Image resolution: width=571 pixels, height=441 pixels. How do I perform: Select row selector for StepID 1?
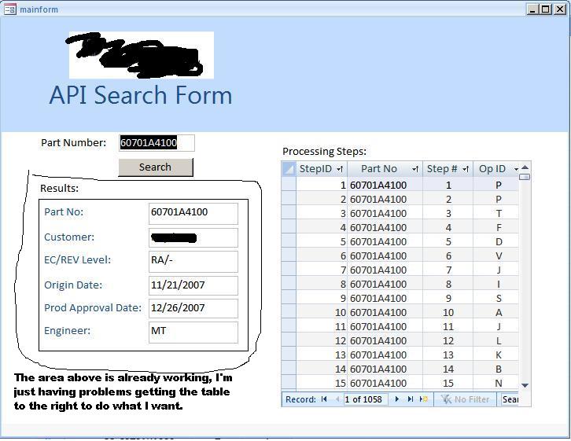289,185
